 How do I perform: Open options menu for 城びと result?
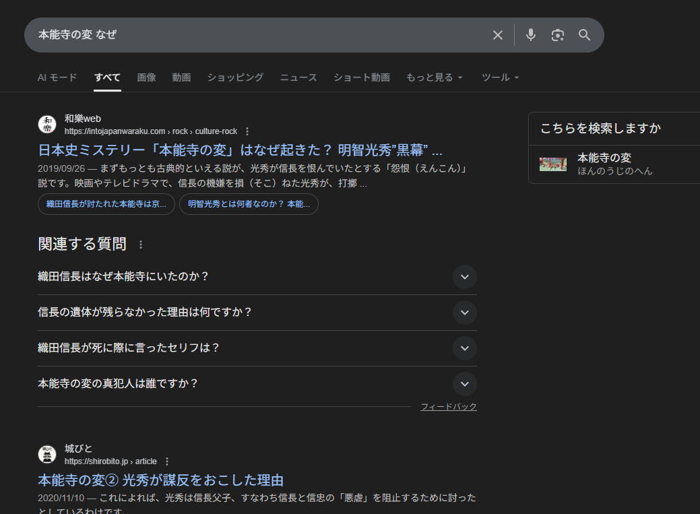(x=167, y=461)
